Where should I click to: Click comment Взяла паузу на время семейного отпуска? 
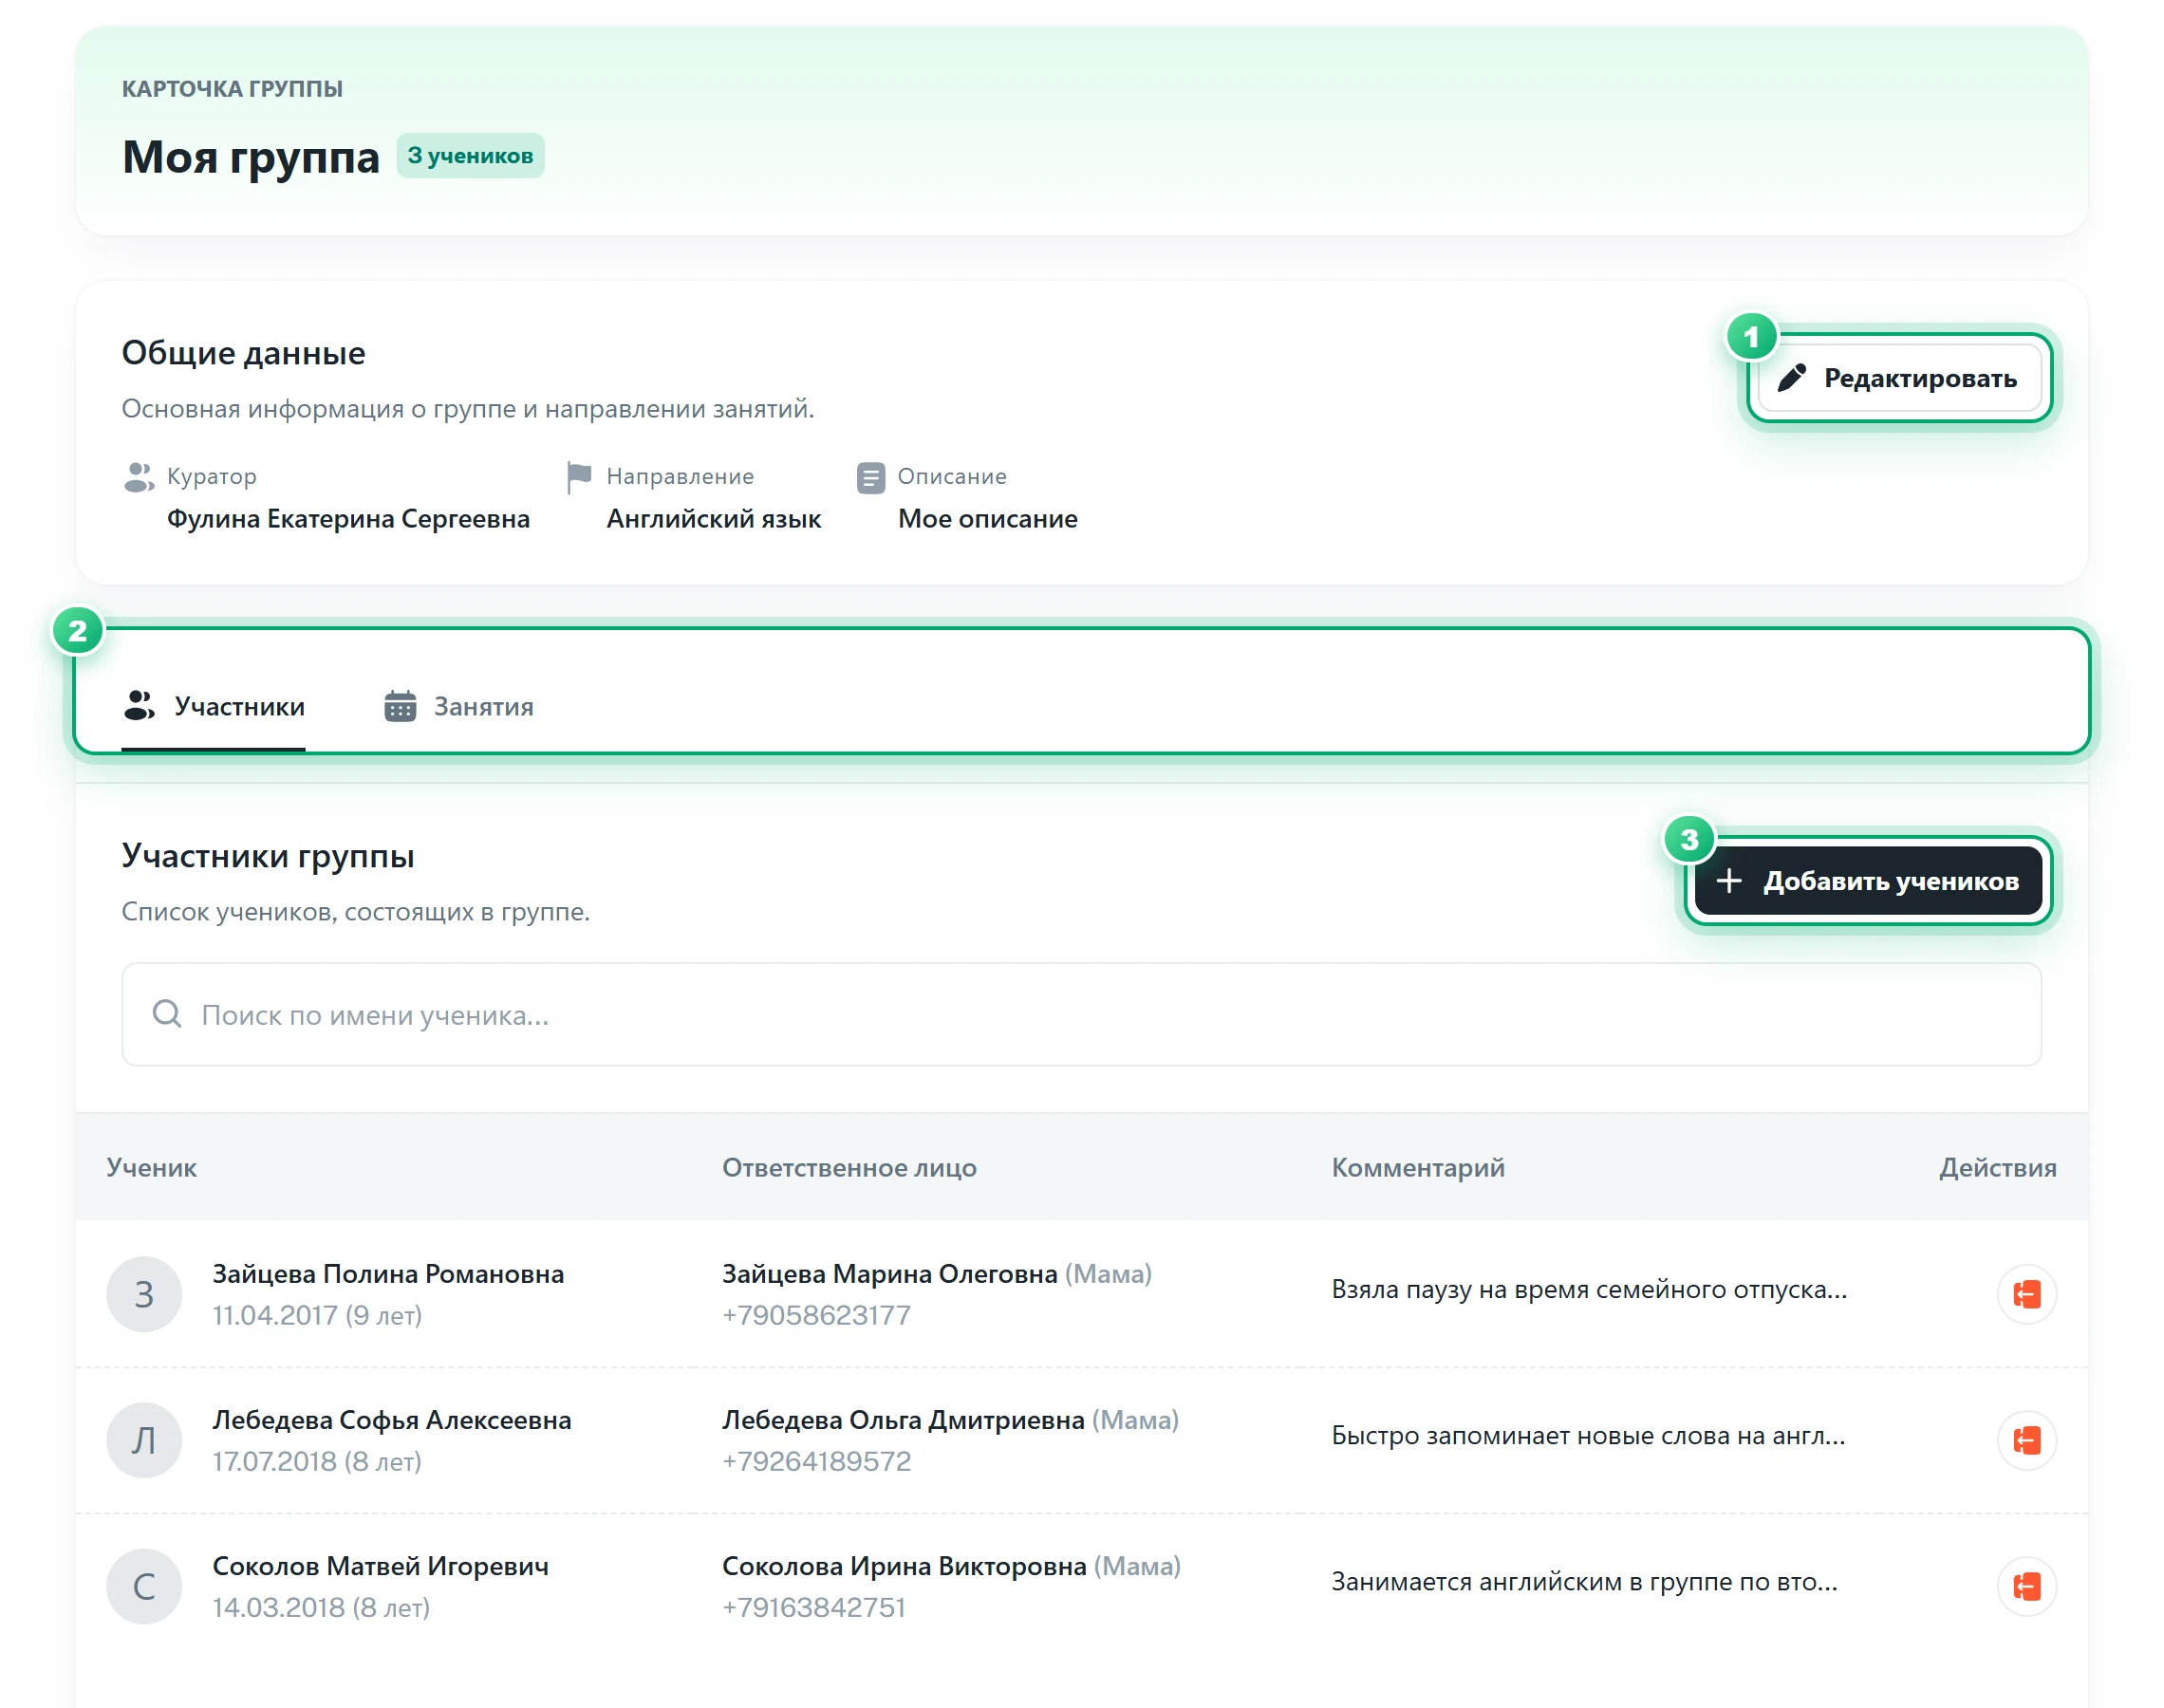tap(1588, 1289)
